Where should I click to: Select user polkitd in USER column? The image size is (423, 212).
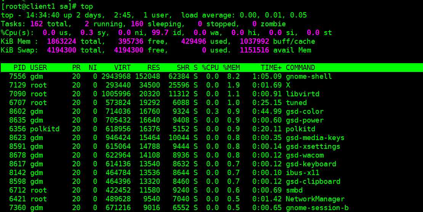pyautogui.click(x=45, y=129)
